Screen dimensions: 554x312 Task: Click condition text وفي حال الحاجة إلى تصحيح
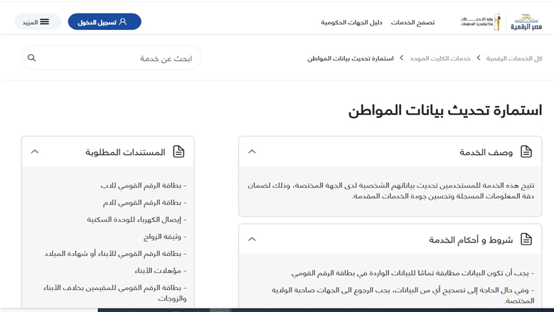403,295
